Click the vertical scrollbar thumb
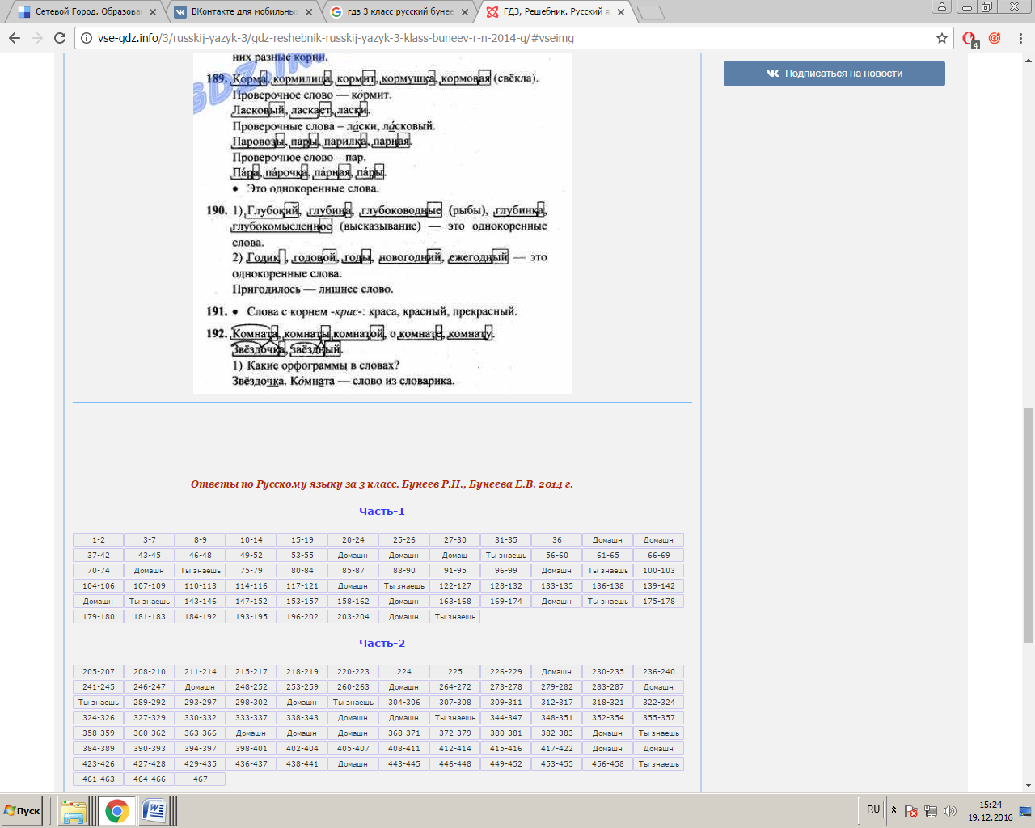Image resolution: width=1035 pixels, height=828 pixels. coord(1028,526)
